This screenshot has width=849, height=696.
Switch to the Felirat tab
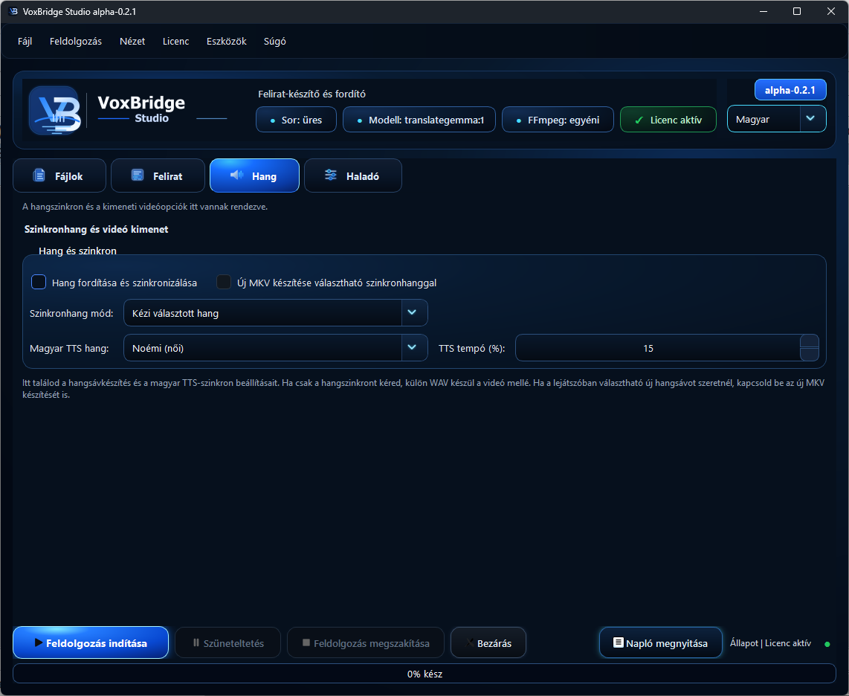[x=158, y=175]
